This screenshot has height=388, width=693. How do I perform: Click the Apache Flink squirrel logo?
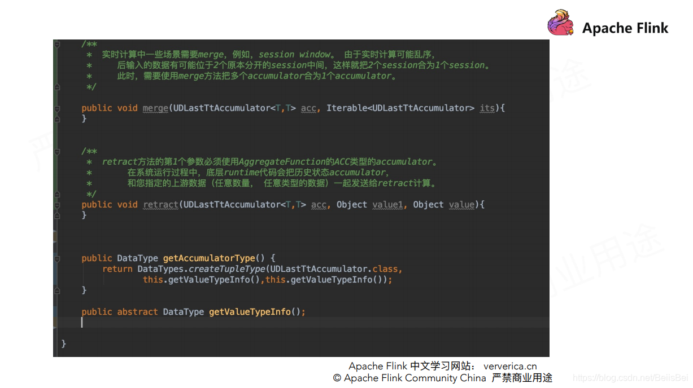pos(560,24)
